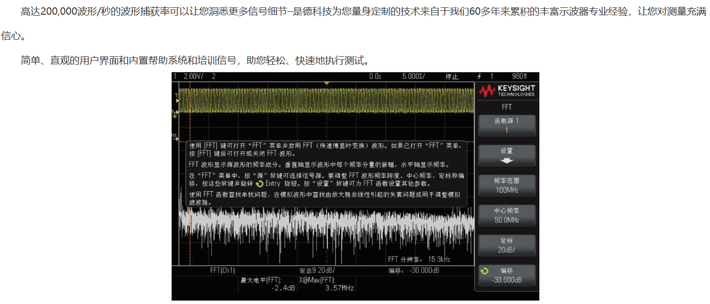Screen dimensions: 710x304
Task: Click the trigger rising-edge icon in status bar
Action: 480,76
